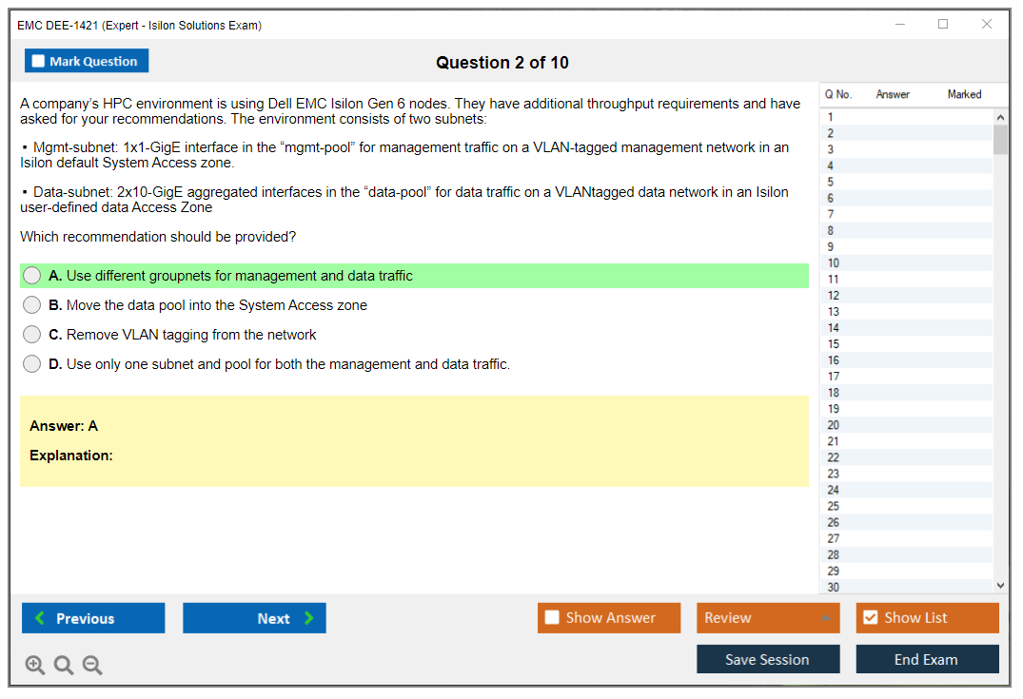Select answer B about System Access zone
The height and width of the screenshot is (699, 1023).
32,305
